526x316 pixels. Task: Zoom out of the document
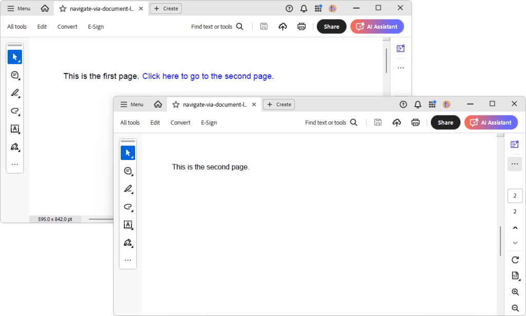pos(515,307)
